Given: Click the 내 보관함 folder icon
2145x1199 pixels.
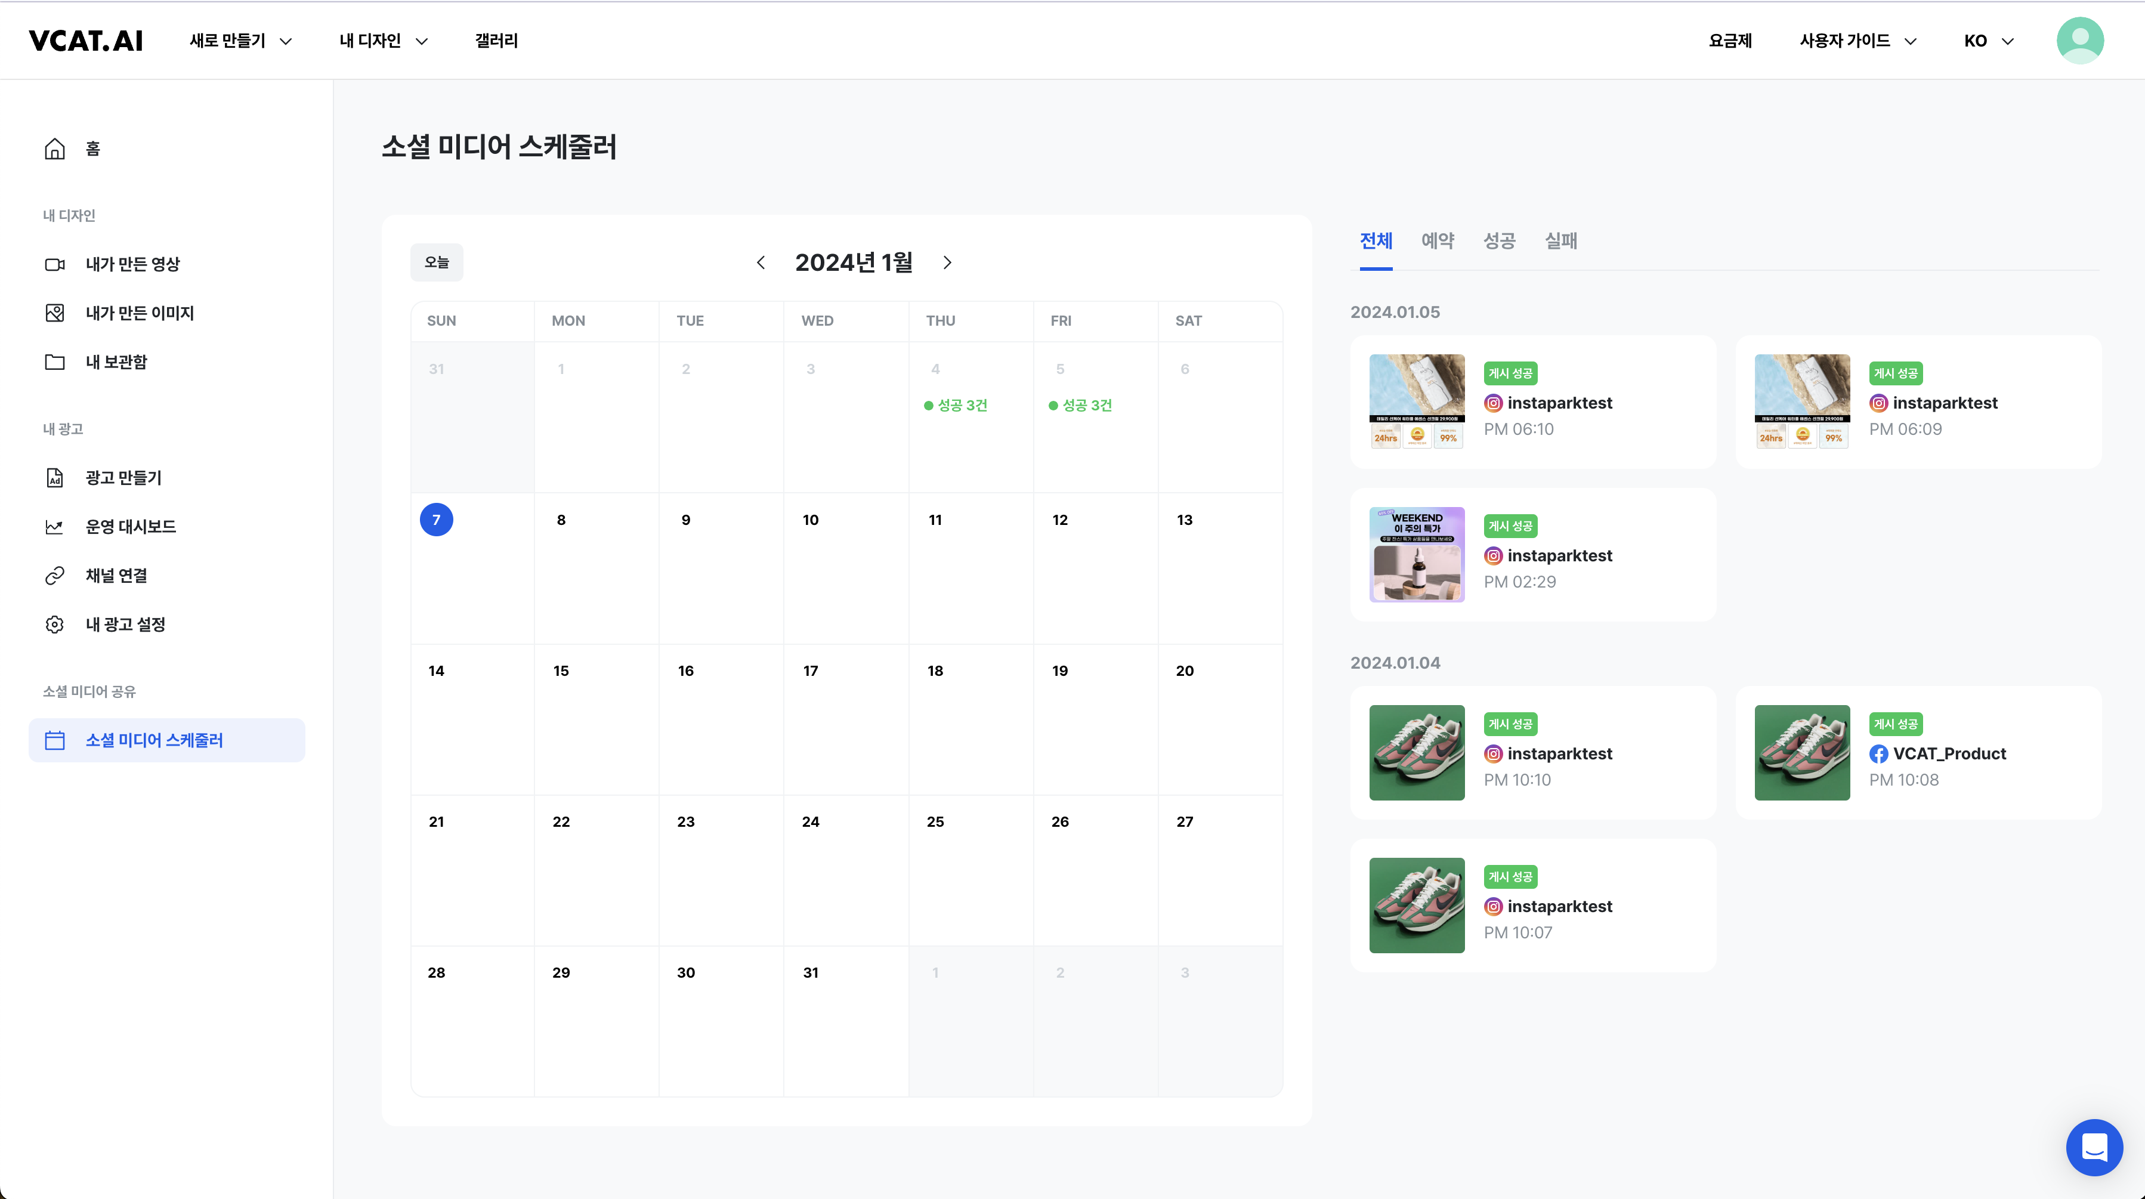Looking at the screenshot, I should pyautogui.click(x=55, y=362).
